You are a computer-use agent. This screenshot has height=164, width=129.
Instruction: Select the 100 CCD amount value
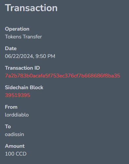tap(16, 154)
